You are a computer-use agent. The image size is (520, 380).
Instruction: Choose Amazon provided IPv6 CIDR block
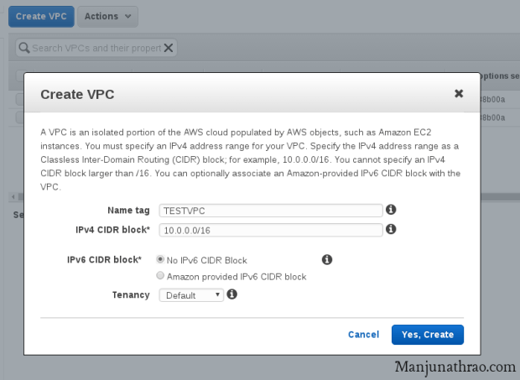coord(160,276)
